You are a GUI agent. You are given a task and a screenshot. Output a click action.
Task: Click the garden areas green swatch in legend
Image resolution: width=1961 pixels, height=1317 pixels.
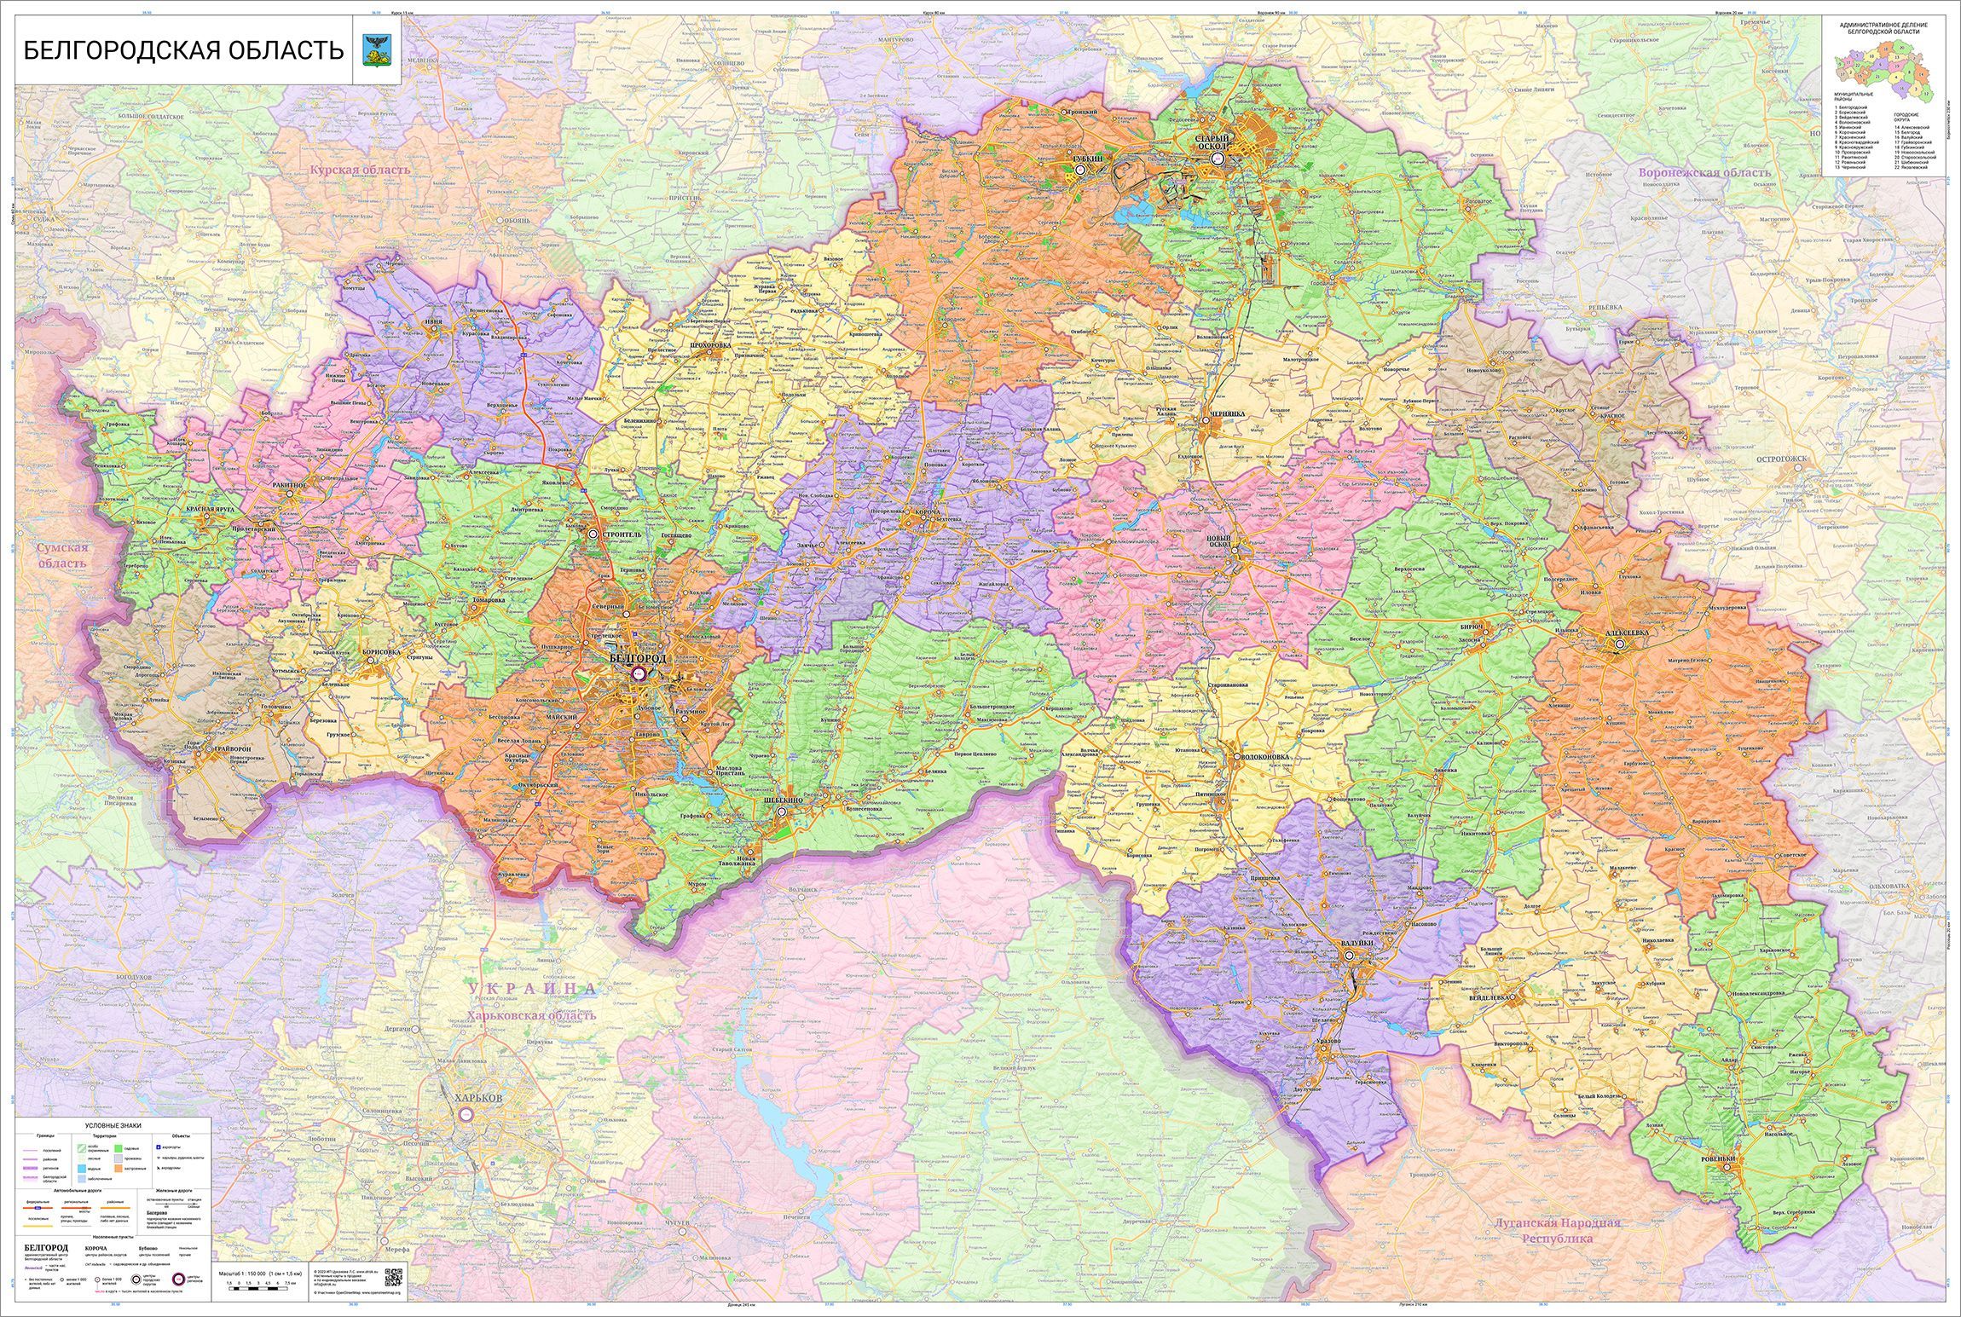pos(119,1148)
